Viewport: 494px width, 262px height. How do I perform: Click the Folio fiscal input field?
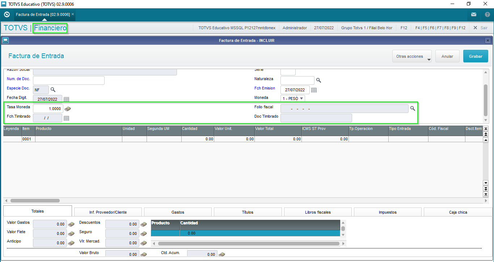(345, 109)
